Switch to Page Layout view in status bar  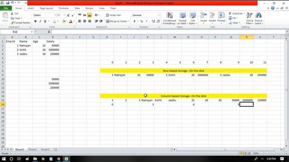245,153
